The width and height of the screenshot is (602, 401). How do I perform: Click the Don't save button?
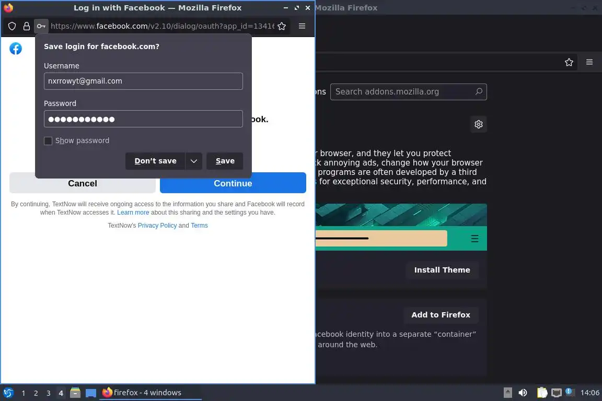click(155, 161)
